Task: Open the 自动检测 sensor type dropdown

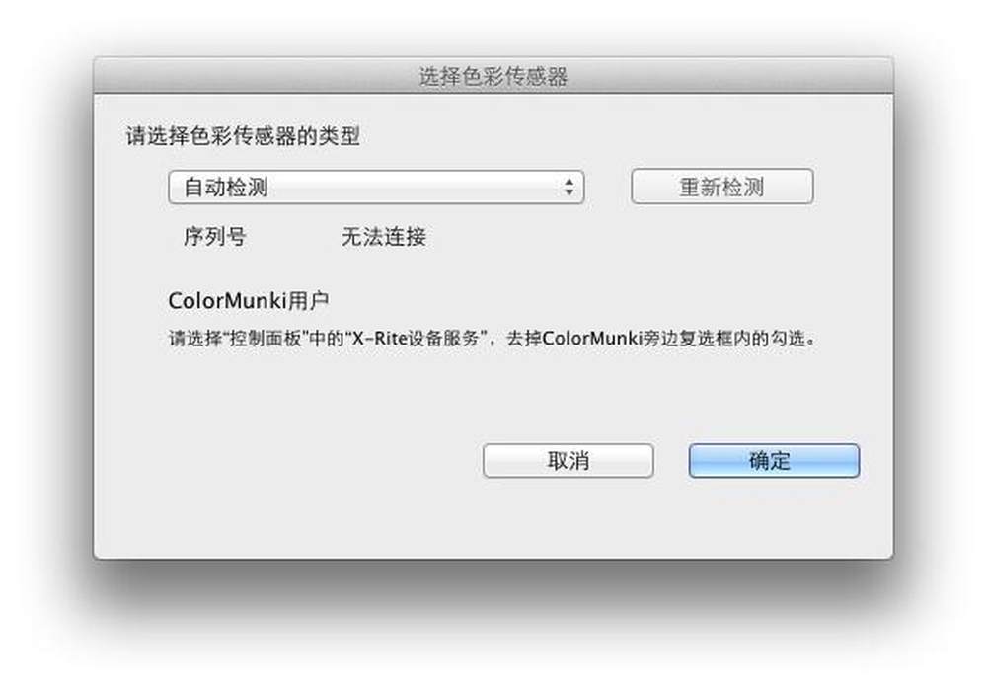Action: tap(376, 187)
